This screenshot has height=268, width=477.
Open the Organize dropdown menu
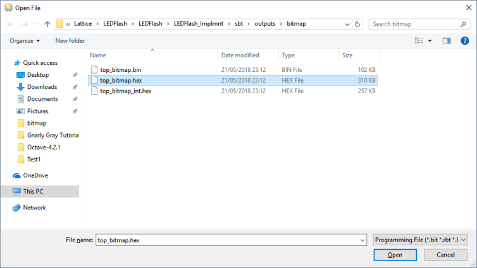coord(25,41)
